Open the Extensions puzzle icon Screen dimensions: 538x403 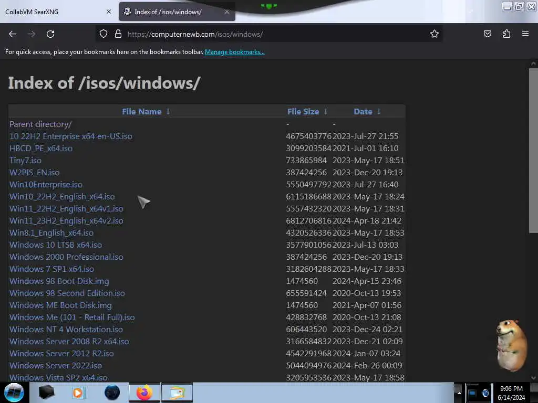506,34
